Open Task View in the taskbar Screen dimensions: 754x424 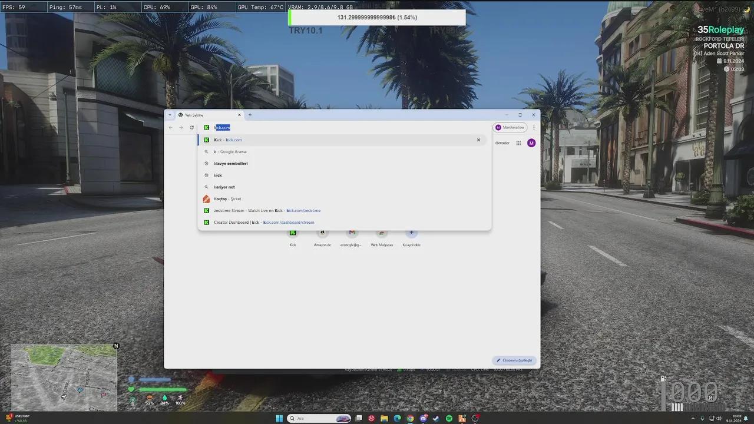tap(359, 419)
